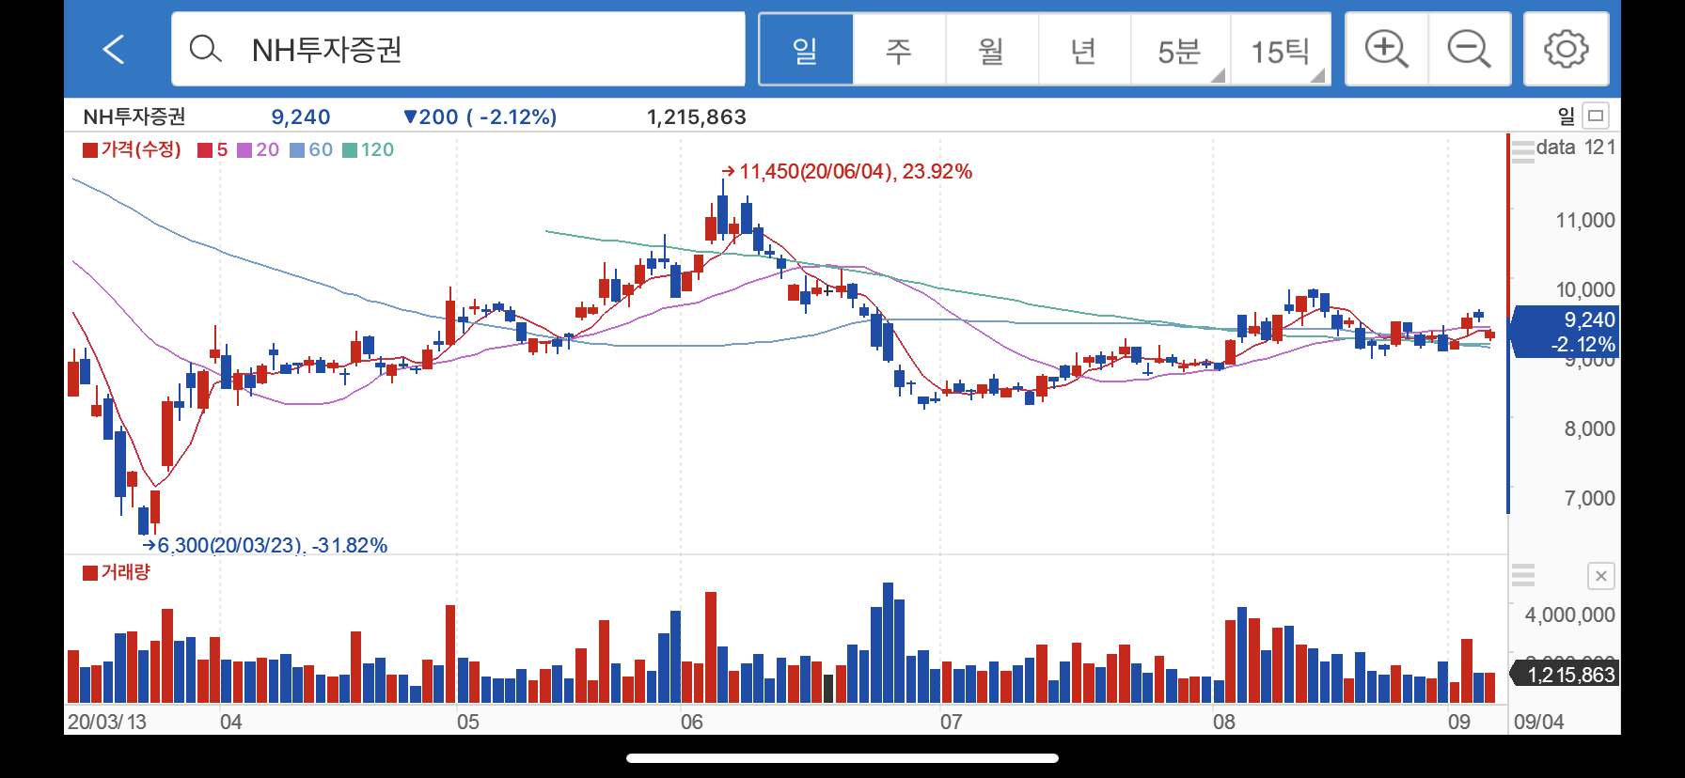Open the 15틱 tick interval dropdown
This screenshot has width=1685, height=778.
click(x=1281, y=50)
